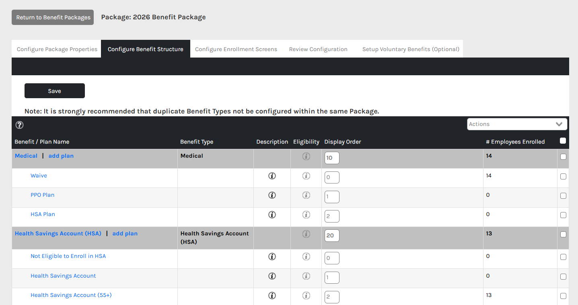The width and height of the screenshot is (578, 305).
Task: Click the Benefit Type column header
Action: 197,142
